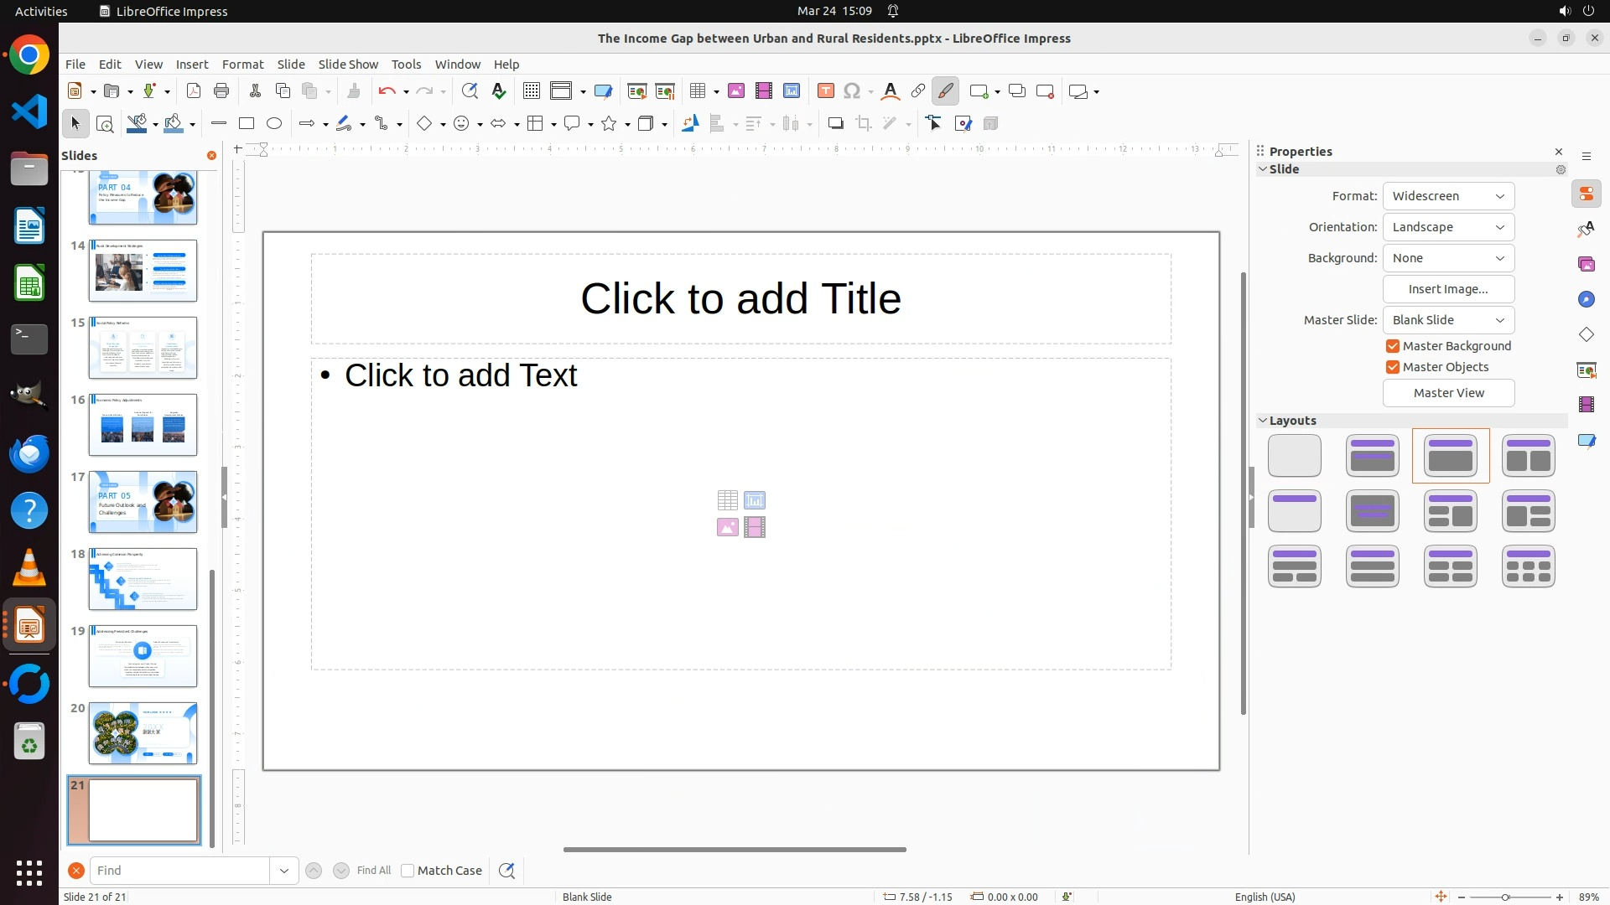This screenshot has height=905, width=1610.
Task: Click the Master View button
Action: point(1448,393)
